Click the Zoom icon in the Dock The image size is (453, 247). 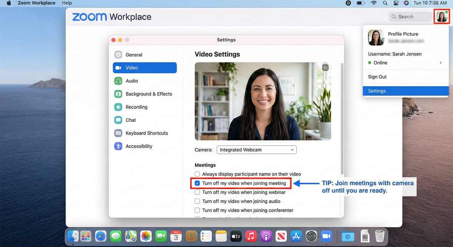(x=326, y=236)
